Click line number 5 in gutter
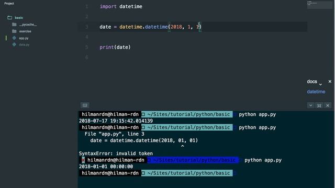This screenshot has width=335, height=188. pos(86,47)
